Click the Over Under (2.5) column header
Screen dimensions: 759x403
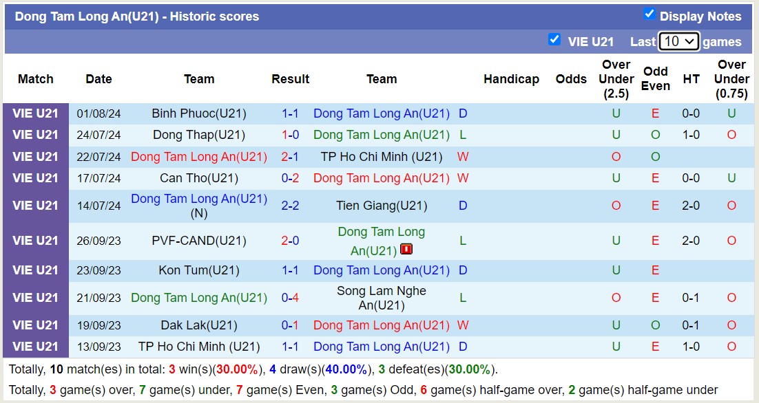coord(616,79)
